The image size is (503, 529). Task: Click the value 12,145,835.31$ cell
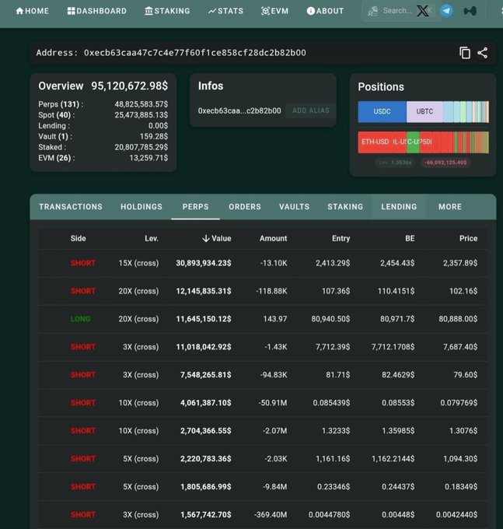204,291
